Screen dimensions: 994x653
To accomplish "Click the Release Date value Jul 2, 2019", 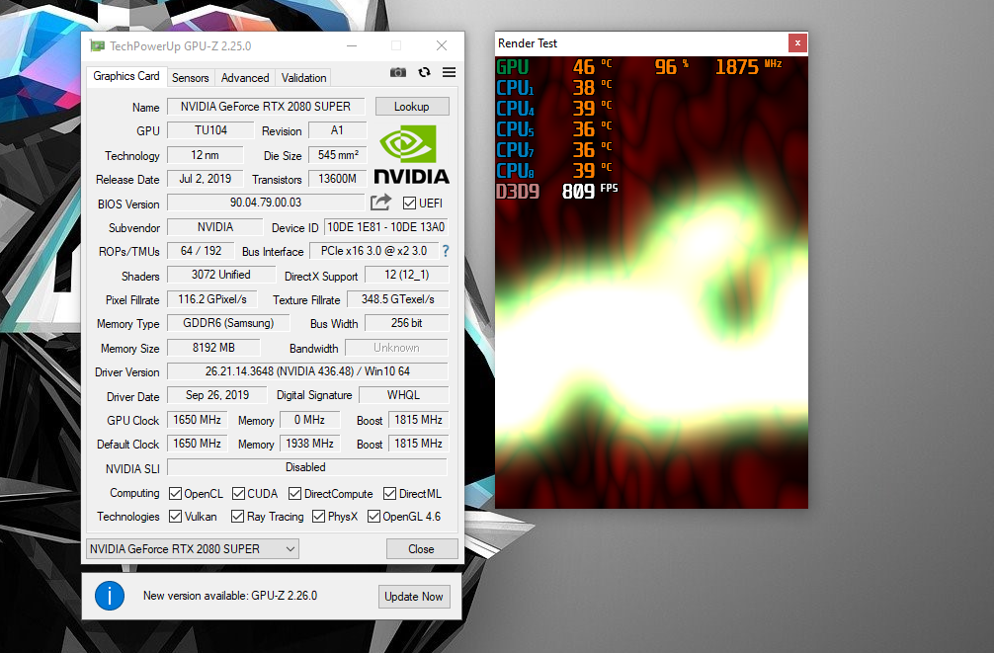I will 206,180.
